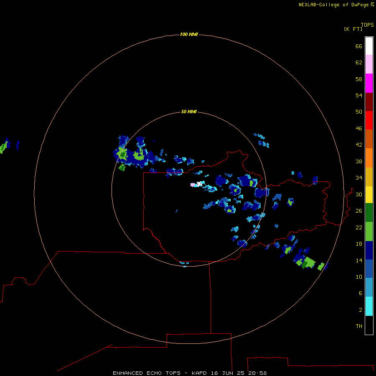
Task: Select the burnt orange legend band below bright red
Action: coord(369,139)
